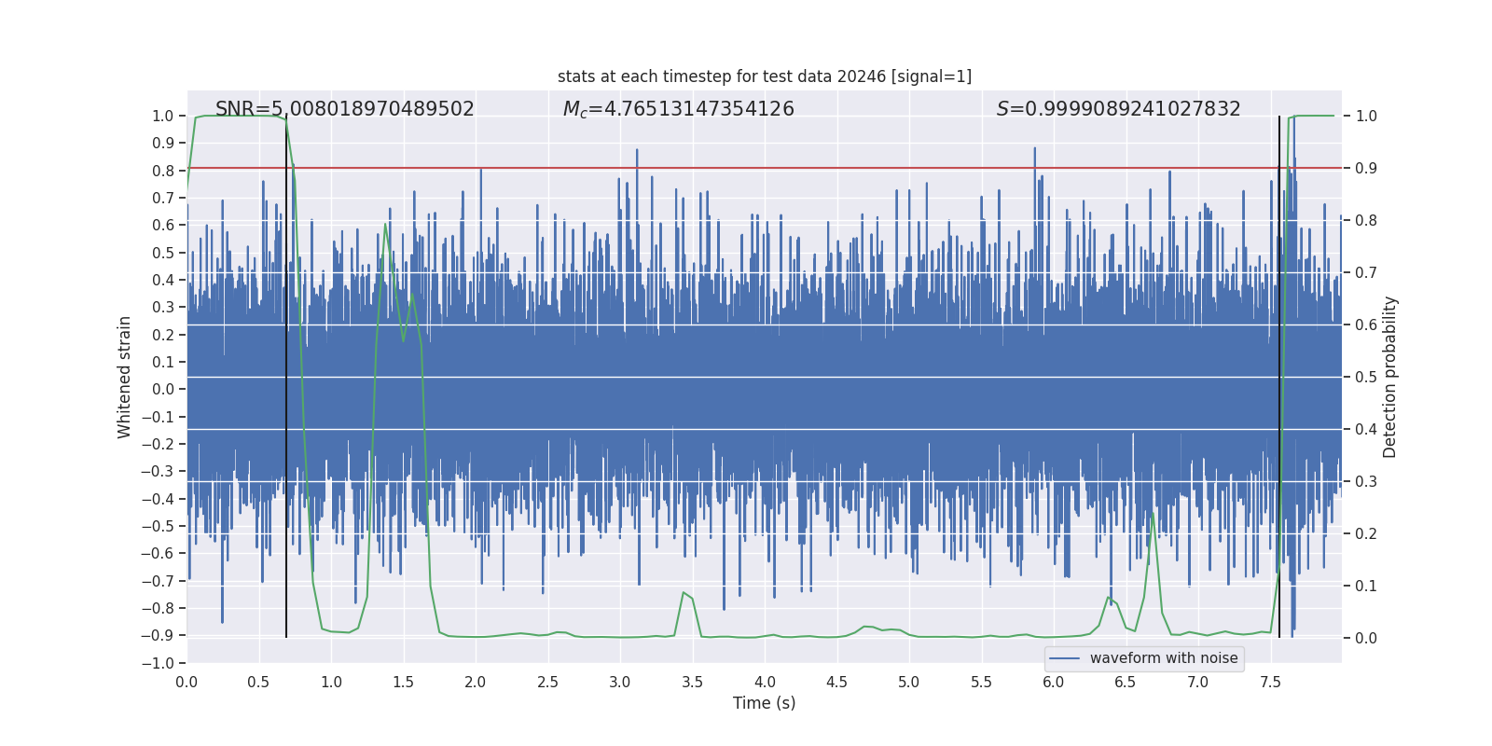The height and width of the screenshot is (746, 1492).
Task: Click the red horizontal threshold line
Action: pos(765,168)
